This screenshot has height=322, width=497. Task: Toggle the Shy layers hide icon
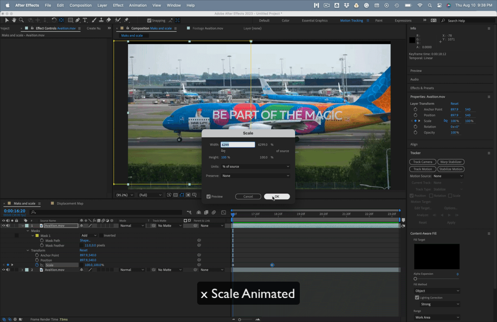[x=199, y=212]
